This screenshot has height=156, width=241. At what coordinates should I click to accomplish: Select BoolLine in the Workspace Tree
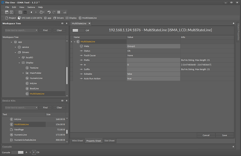pos(34,88)
